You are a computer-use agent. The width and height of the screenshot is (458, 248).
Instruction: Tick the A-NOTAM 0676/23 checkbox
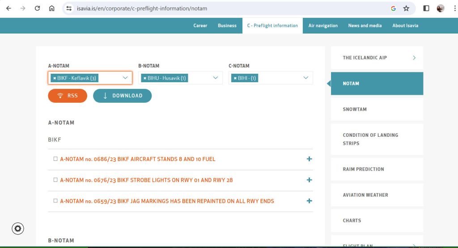point(55,180)
